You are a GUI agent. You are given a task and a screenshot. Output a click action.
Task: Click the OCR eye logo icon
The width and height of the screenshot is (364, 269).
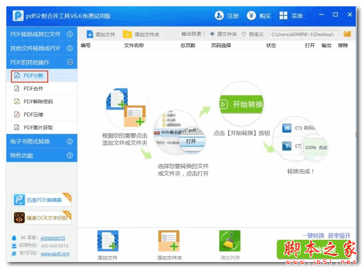[19, 218]
